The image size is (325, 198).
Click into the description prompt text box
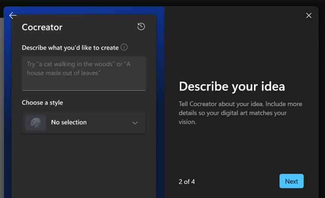click(x=84, y=73)
